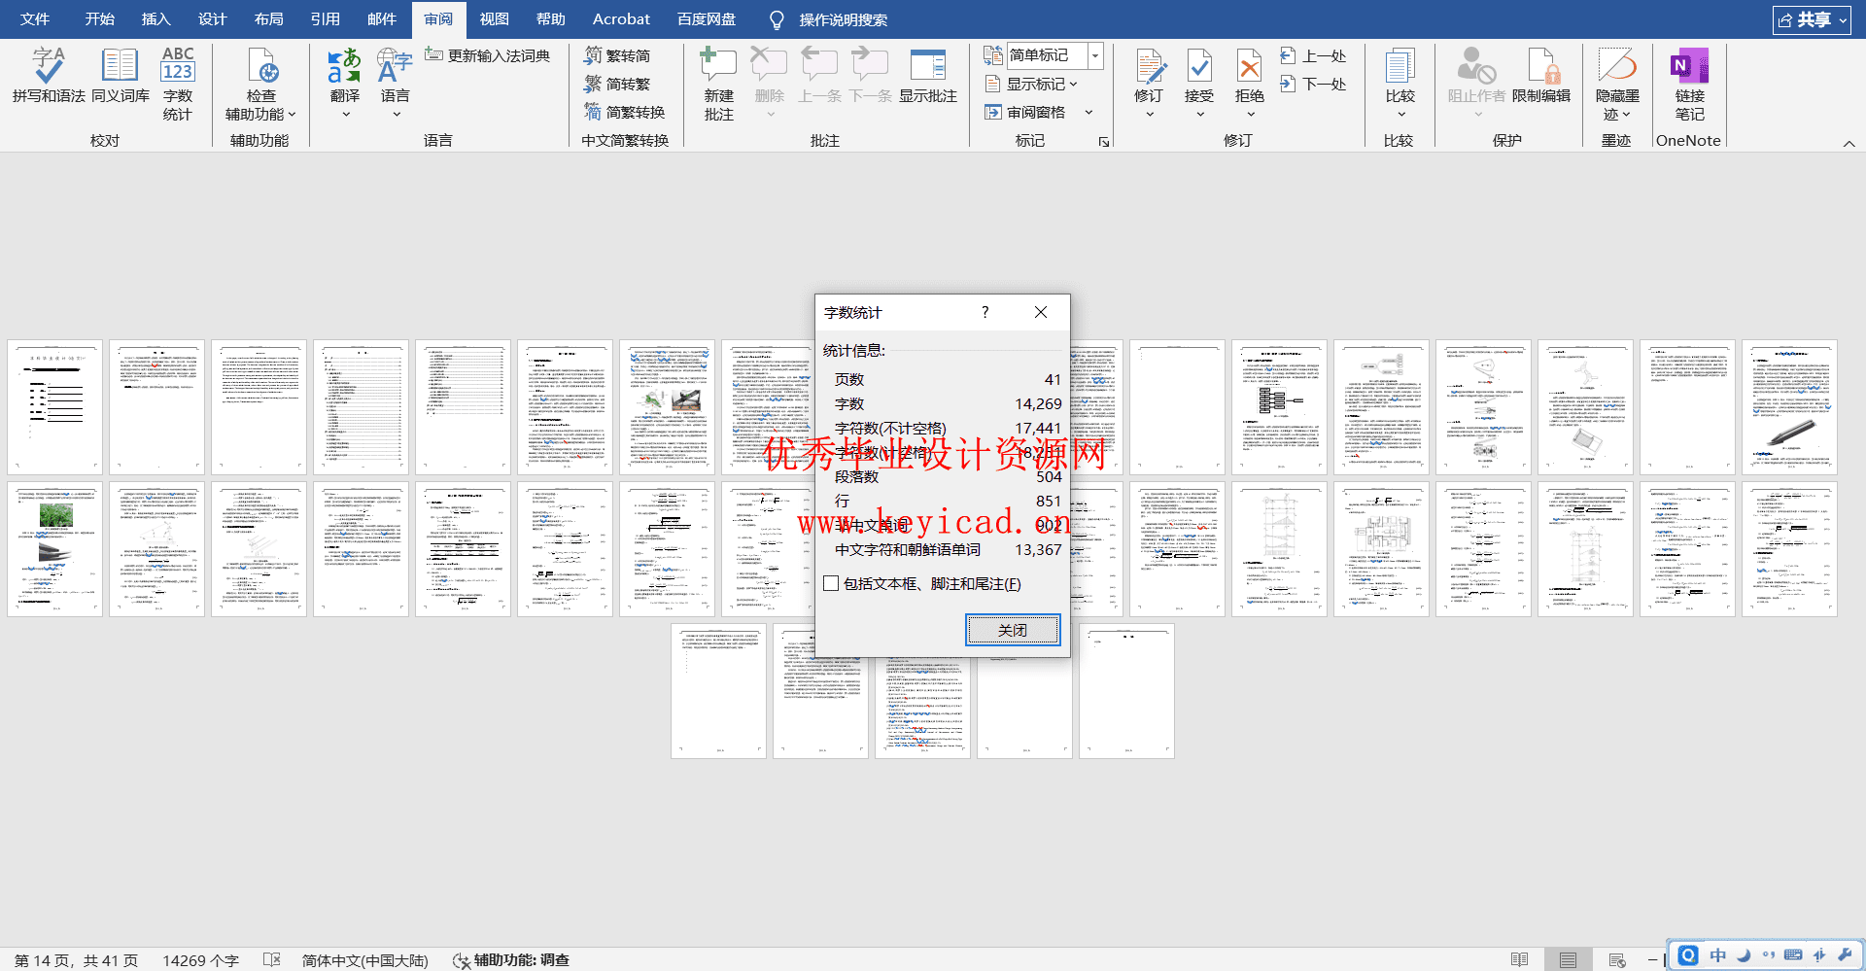The height and width of the screenshot is (971, 1866).
Task: Go to Previous change (上一处)
Action: click(1314, 55)
